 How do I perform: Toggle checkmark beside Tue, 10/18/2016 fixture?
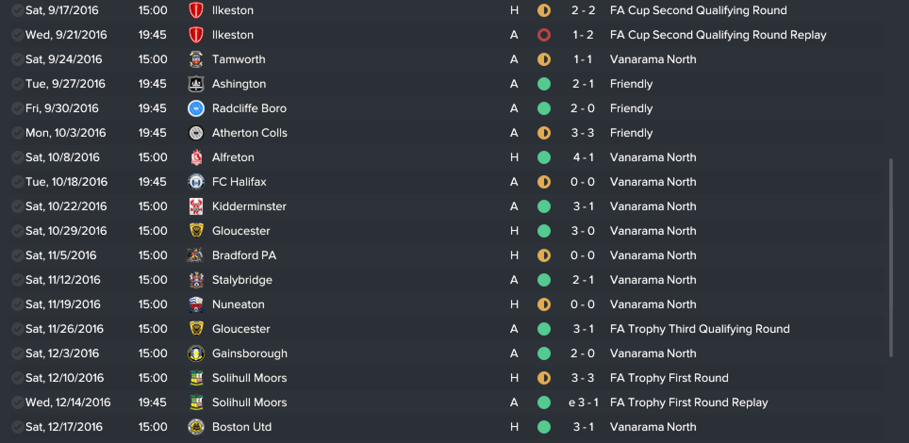tap(17, 182)
